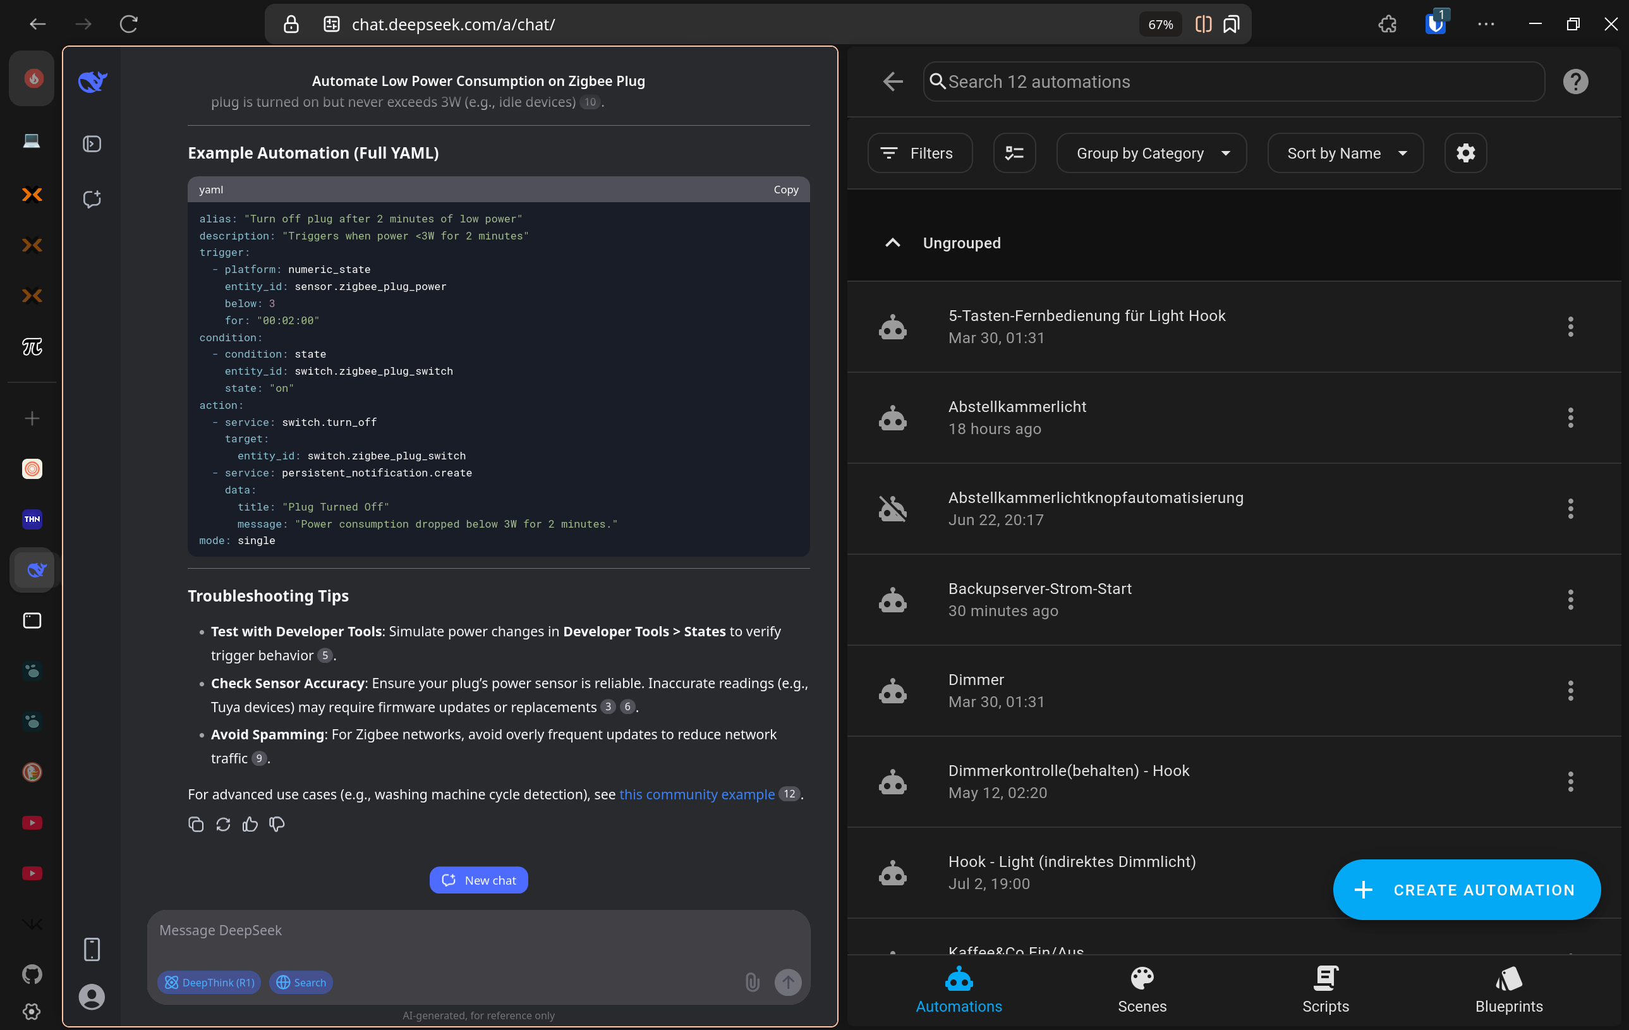
Task: Open the Abstellkammerlicht automation row
Action: tap(1233, 418)
